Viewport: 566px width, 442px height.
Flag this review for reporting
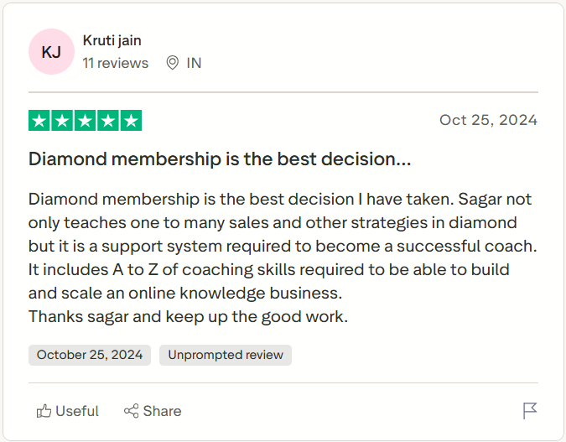tap(530, 410)
